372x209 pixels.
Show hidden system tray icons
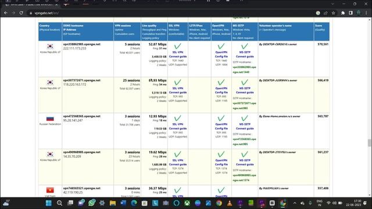(x=295, y=203)
